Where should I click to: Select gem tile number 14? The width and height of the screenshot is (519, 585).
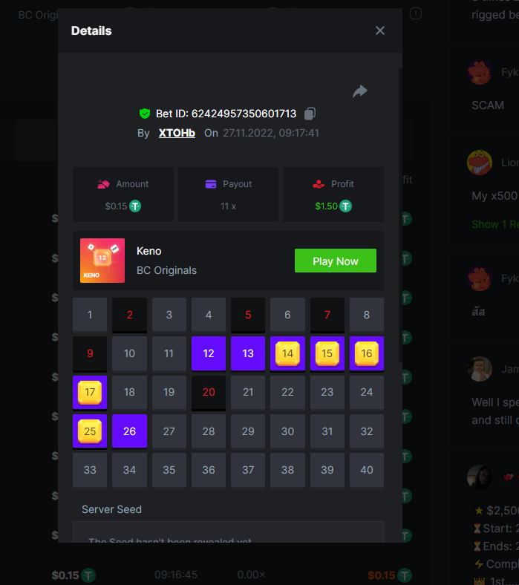click(287, 353)
